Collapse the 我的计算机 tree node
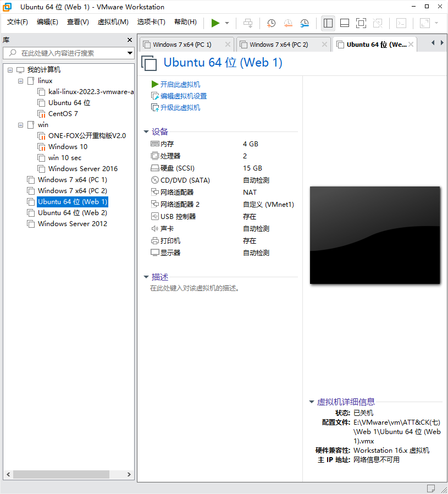Screen dimensions: 448x494 (10, 70)
